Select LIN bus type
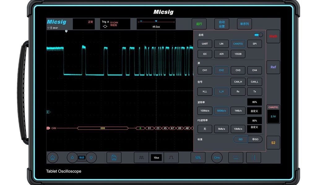317x185 pixels. tap(221, 44)
